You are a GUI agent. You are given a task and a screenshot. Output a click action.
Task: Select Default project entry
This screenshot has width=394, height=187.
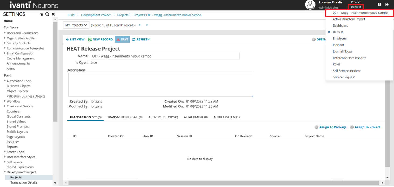click(x=338, y=32)
